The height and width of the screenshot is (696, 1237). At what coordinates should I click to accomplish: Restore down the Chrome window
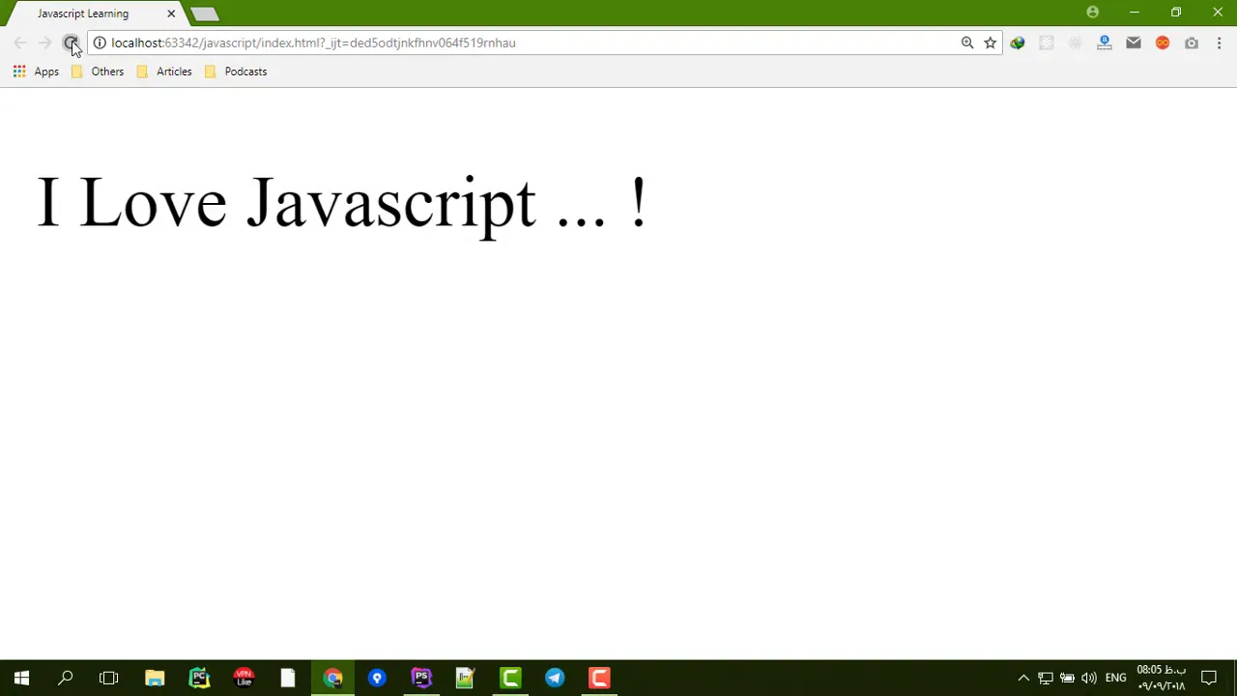(1176, 13)
